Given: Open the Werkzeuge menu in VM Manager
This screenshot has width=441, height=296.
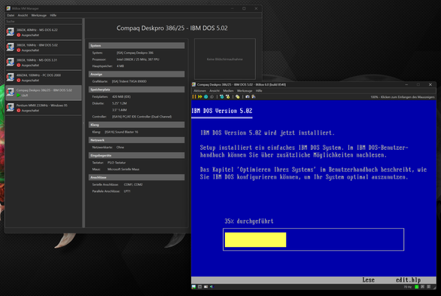Looking at the screenshot, I should point(39,15).
